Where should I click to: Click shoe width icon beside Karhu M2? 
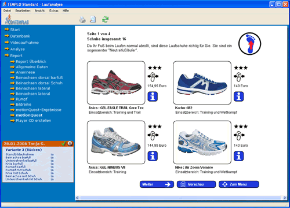(239, 76)
